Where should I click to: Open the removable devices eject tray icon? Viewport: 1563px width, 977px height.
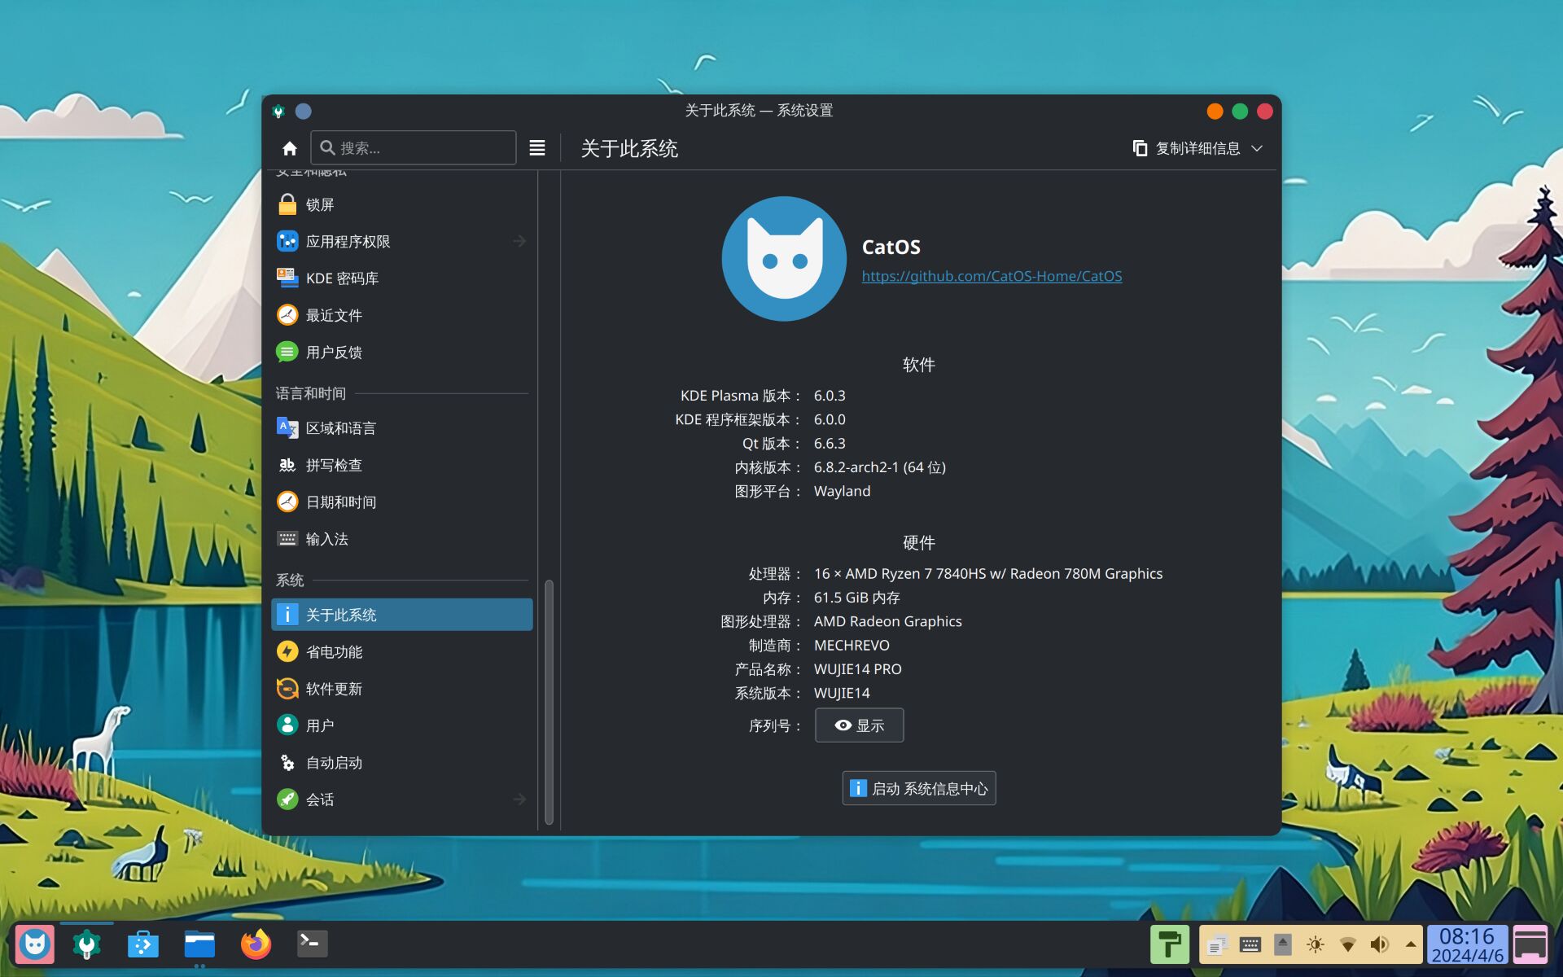click(x=1283, y=944)
